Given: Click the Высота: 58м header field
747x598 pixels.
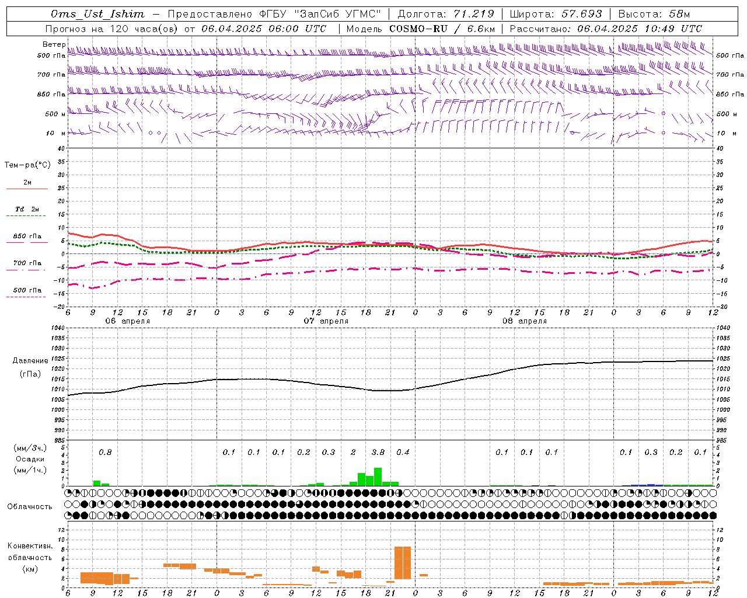Looking at the screenshot, I should pyautogui.click(x=654, y=14).
